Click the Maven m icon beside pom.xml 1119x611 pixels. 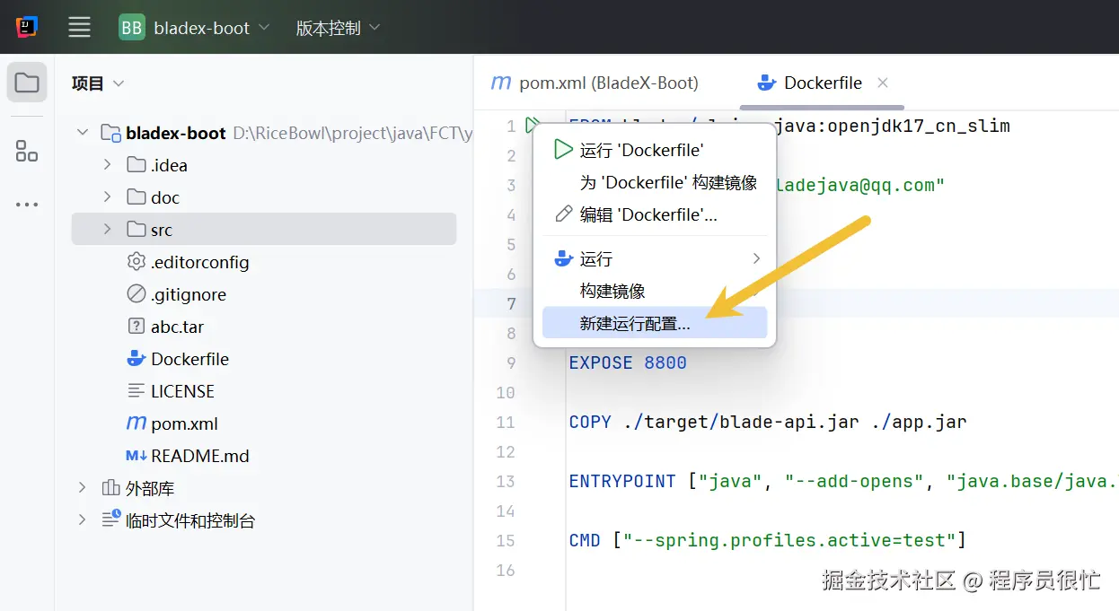(137, 423)
